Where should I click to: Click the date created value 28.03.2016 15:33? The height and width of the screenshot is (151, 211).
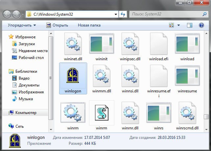tap(172, 138)
